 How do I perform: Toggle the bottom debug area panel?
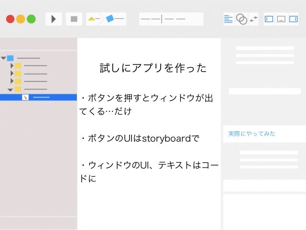tap(281, 19)
